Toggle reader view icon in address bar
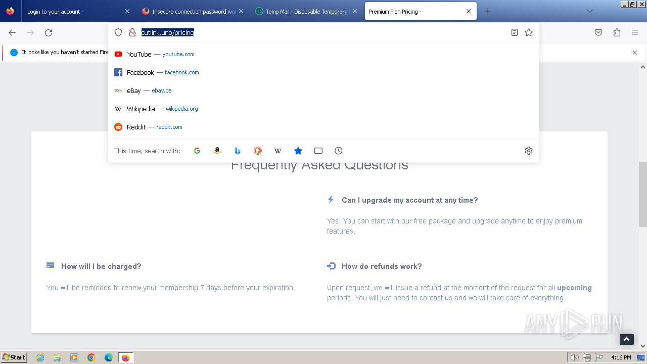This screenshot has height=364, width=647. (x=514, y=32)
